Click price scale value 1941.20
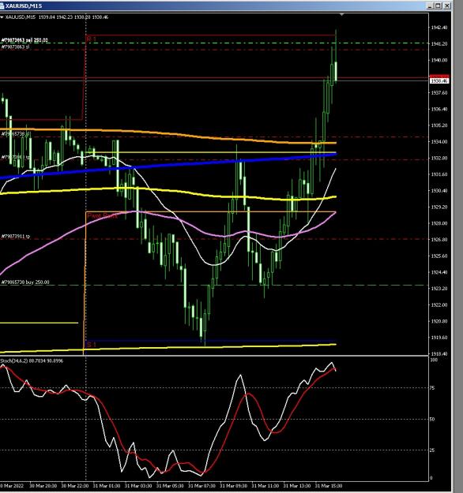This screenshot has width=463, height=493. coord(439,43)
